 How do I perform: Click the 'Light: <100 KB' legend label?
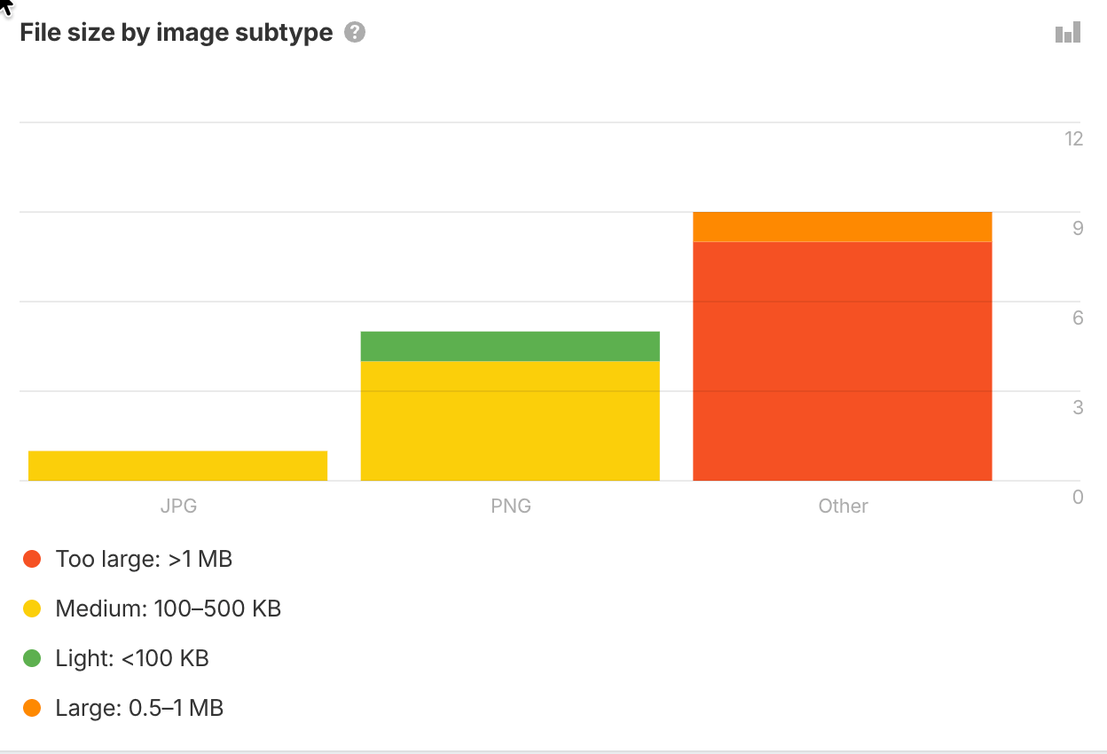coord(132,658)
